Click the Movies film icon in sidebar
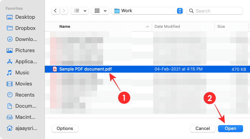250x139 pixels. point(9,84)
